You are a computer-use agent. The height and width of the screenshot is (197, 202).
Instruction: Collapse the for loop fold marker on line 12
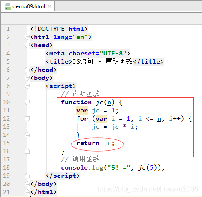pos(27,119)
